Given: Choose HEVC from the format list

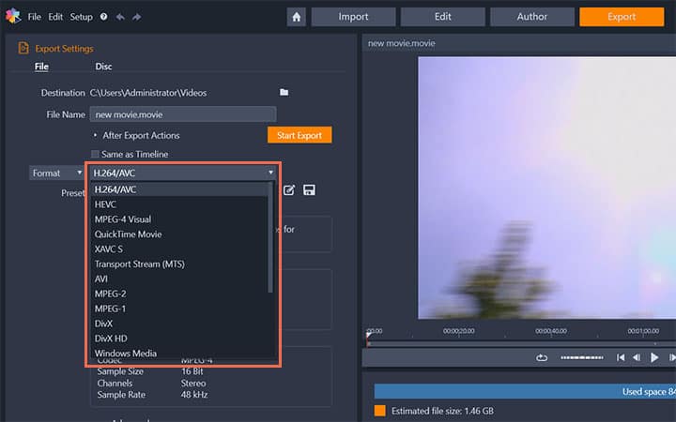Looking at the screenshot, I should [x=179, y=204].
